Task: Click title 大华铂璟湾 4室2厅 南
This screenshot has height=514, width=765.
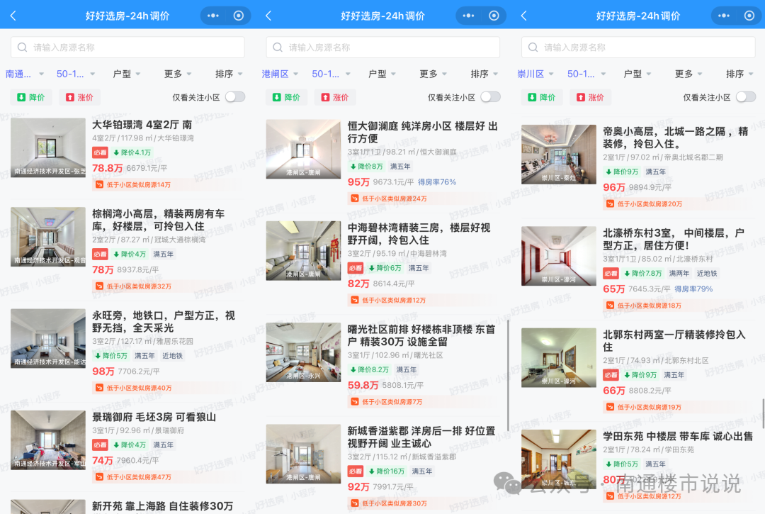Action: point(142,125)
